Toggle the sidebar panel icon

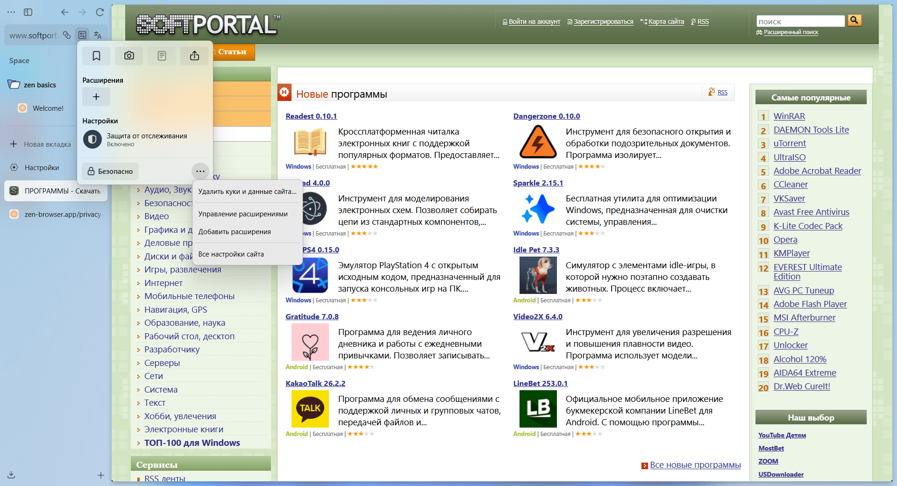tap(28, 12)
